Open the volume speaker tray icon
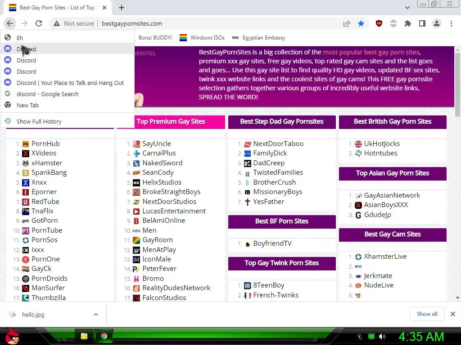461x345 pixels. pos(382,336)
